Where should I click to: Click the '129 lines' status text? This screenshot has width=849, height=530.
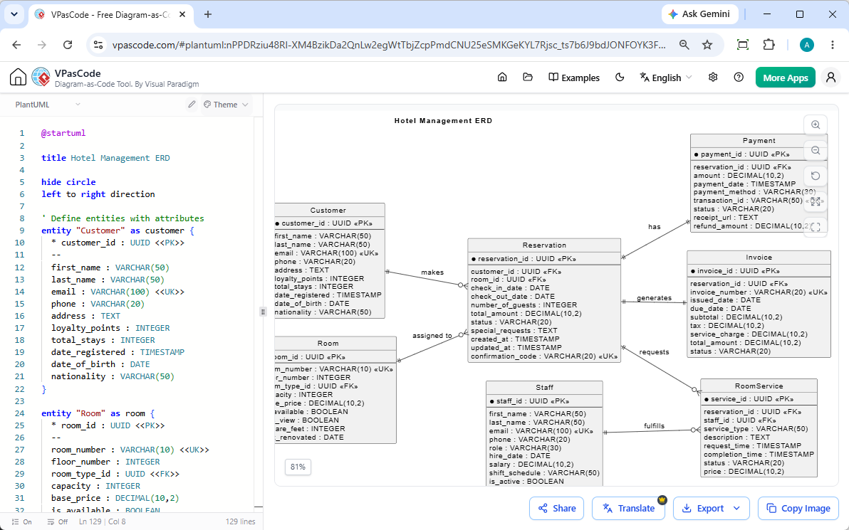click(241, 522)
